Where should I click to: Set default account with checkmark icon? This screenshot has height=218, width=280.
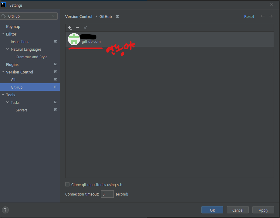tap(85, 28)
